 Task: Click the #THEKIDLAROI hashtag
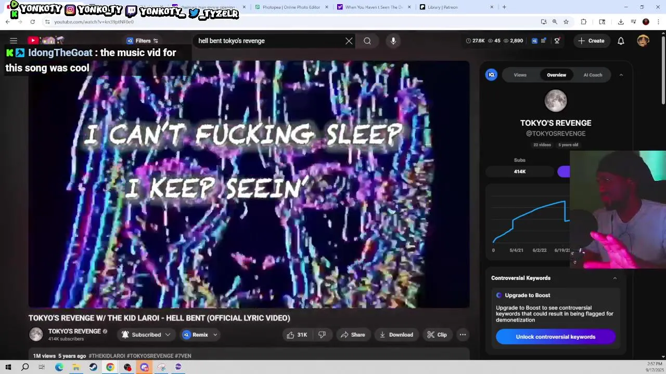pos(107,356)
